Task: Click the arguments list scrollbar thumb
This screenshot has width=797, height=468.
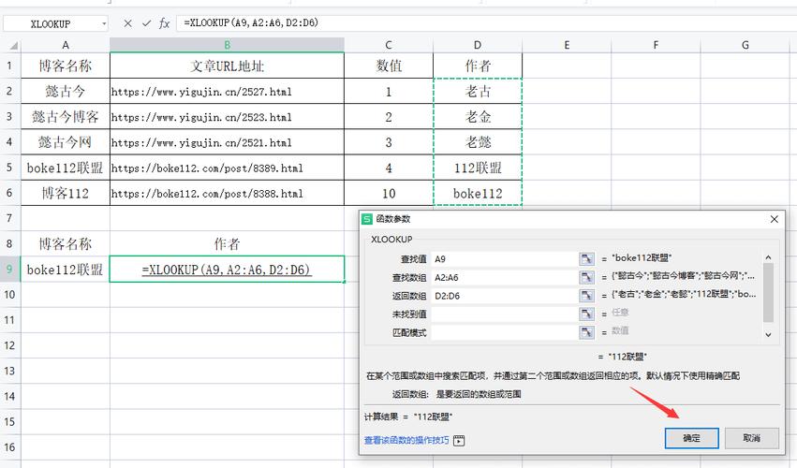Action: click(x=768, y=292)
